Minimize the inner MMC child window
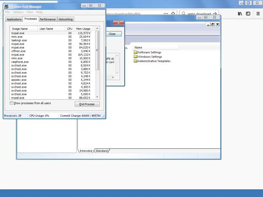The width and height of the screenshot is (263, 197). 208,24
